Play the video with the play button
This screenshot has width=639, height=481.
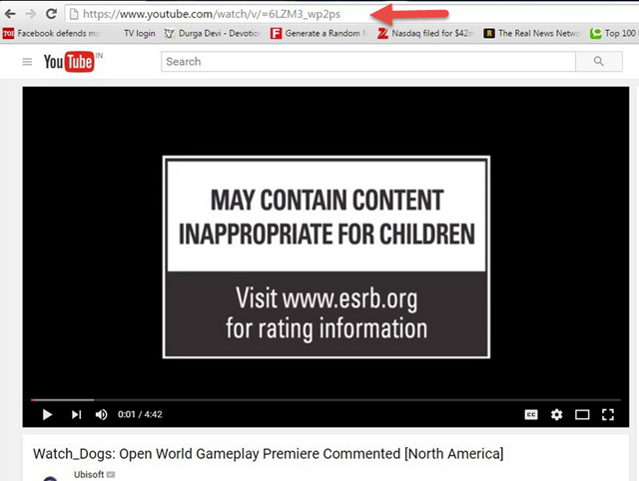click(47, 414)
